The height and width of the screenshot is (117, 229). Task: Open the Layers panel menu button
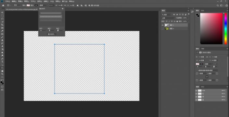(188, 11)
